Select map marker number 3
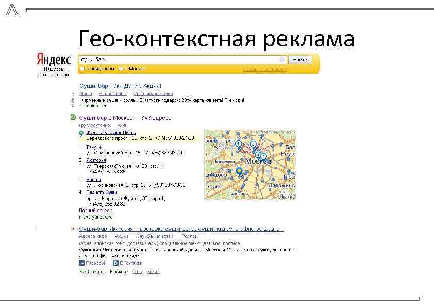This screenshot has height=307, width=434. tap(258, 155)
